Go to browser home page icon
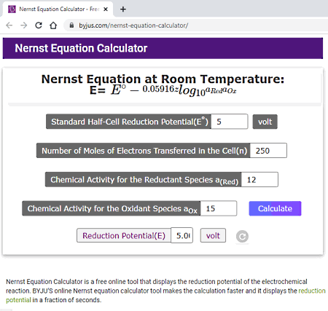328x311 pixels. (53, 25)
